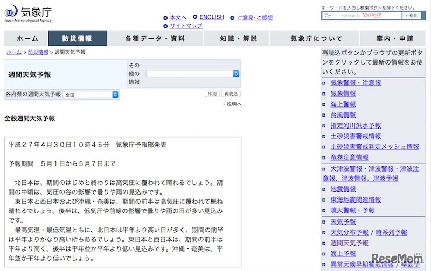Click the 再読込 reload button
Image resolution: width=431 pixels, height=271 pixels.
click(x=231, y=94)
